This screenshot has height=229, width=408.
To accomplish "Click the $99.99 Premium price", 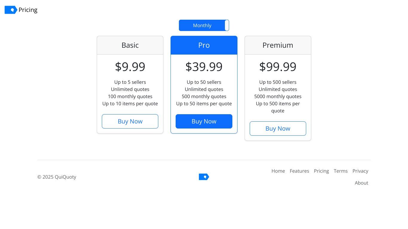I will click(278, 66).
